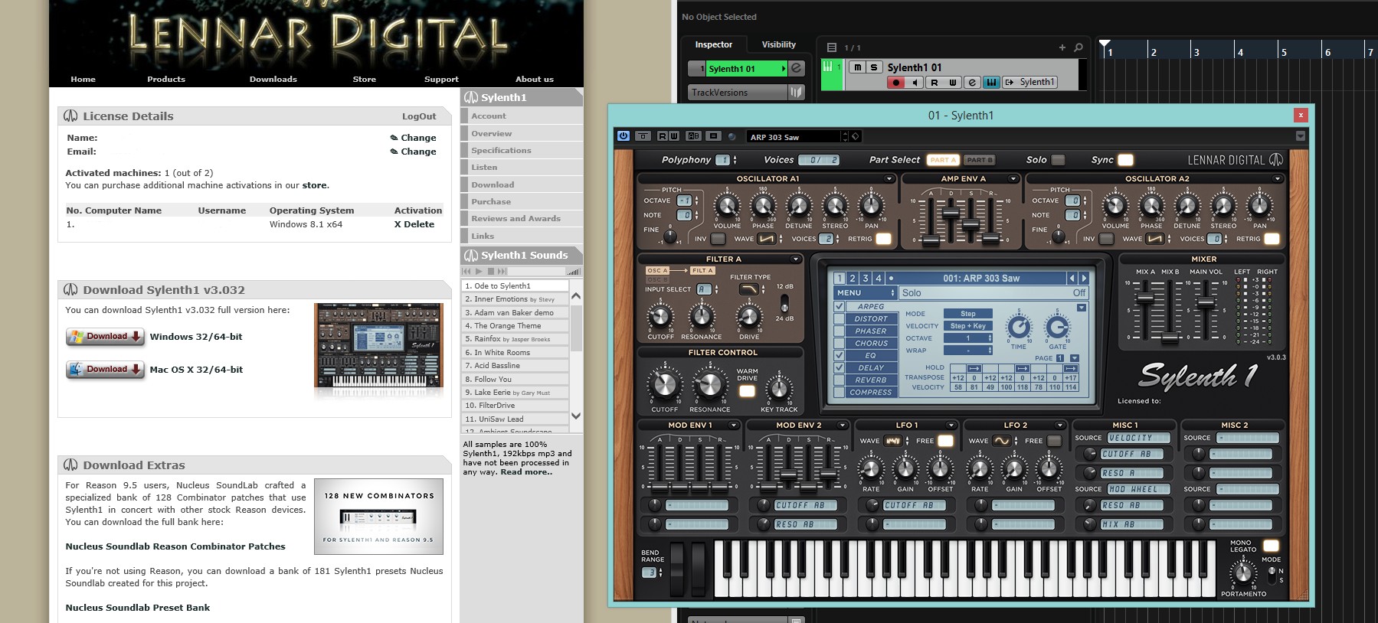1378x623 pixels.
Task: Toggle Oscillator A1 RETRIG button
Action: [884, 239]
